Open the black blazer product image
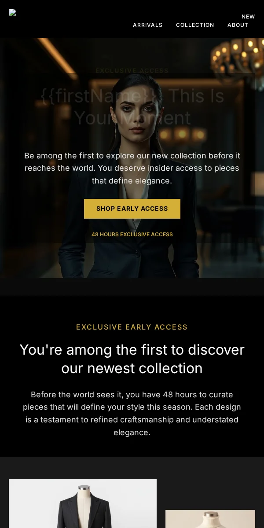 coord(83,503)
